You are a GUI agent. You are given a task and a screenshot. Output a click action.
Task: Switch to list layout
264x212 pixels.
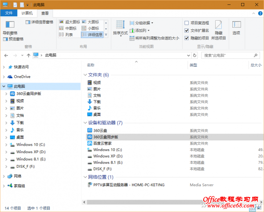point(66,35)
